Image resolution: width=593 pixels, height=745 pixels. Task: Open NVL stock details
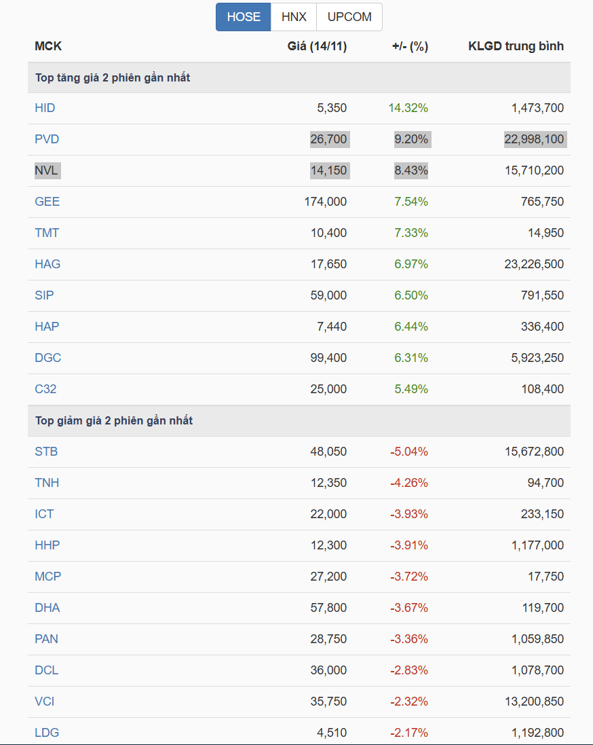pyautogui.click(x=47, y=170)
